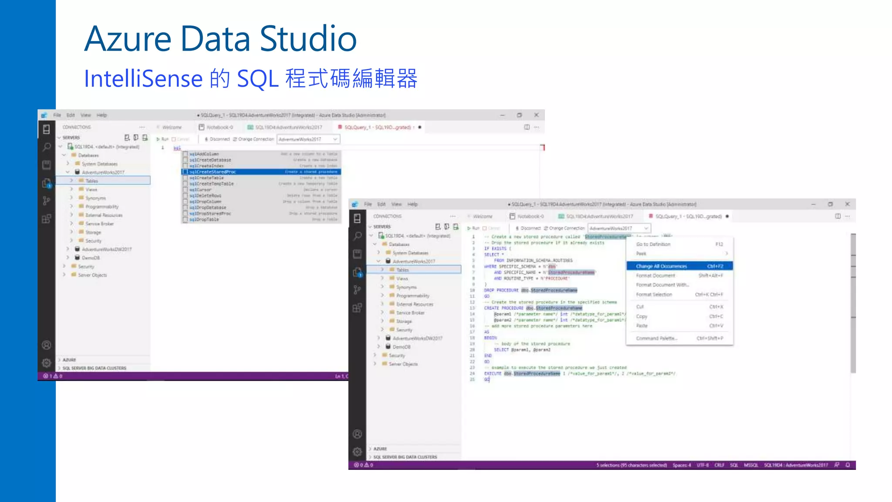892x502 pixels.
Task: Click Change Connection in right window toolbar
Action: 564,228
